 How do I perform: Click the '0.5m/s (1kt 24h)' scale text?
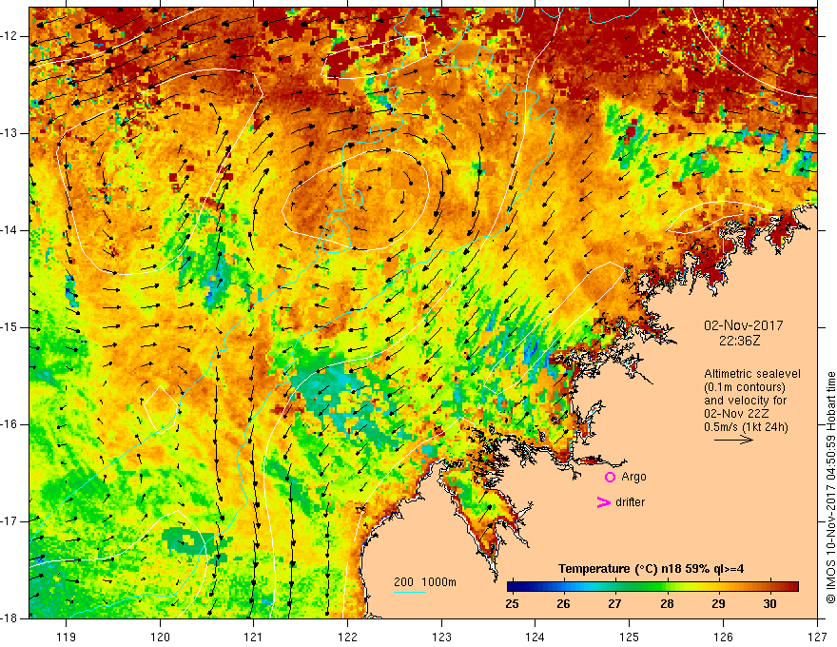(747, 427)
